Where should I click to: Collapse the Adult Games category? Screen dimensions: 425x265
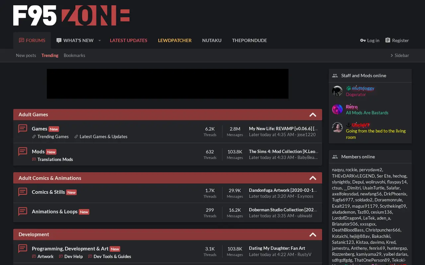pos(313,115)
